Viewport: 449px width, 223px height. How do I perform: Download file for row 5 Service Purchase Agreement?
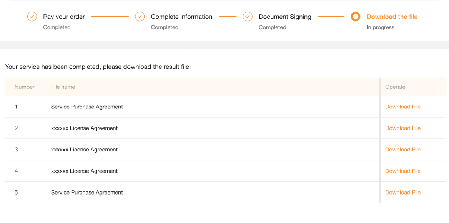coord(403,193)
